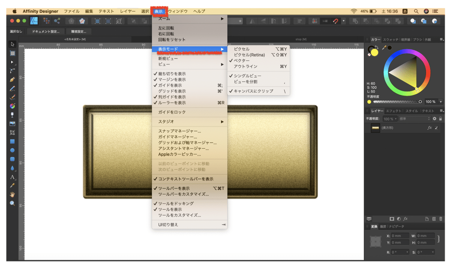Click the delete layer trash icon
This screenshot has height=269, width=450.
(441, 218)
